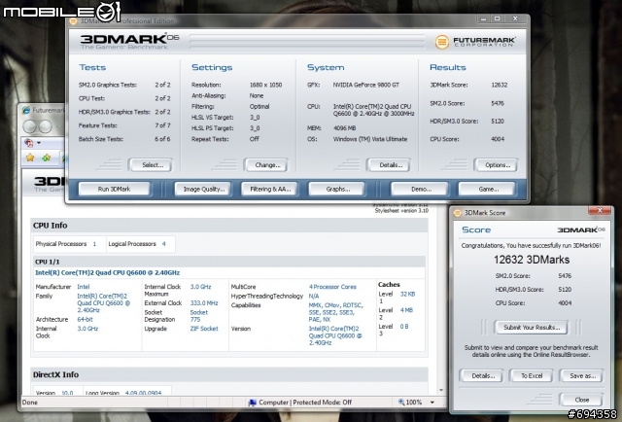Click the Protected Mode: Off status text
Image resolution: width=622 pixels, height=422 pixels.
(322, 403)
